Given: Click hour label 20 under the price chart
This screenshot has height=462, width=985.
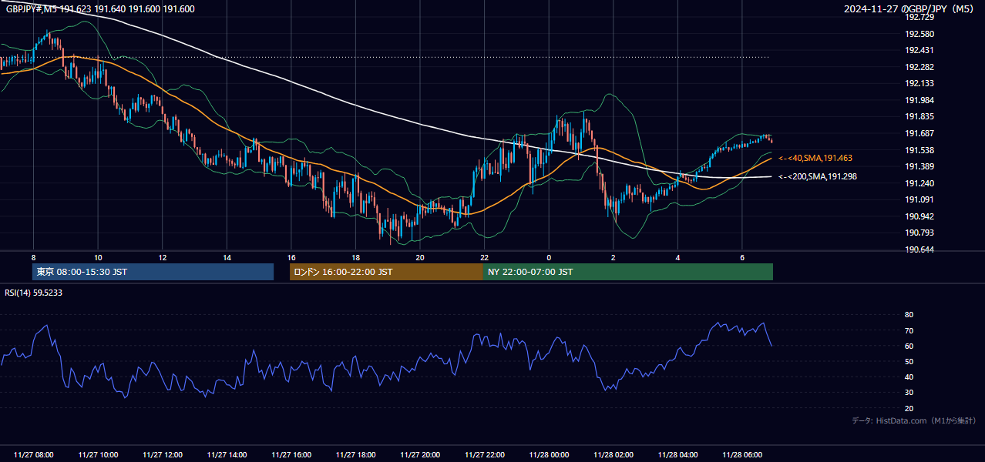Looking at the screenshot, I should (x=420, y=257).
